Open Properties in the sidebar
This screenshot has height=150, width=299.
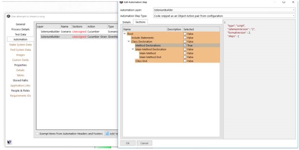20,65
